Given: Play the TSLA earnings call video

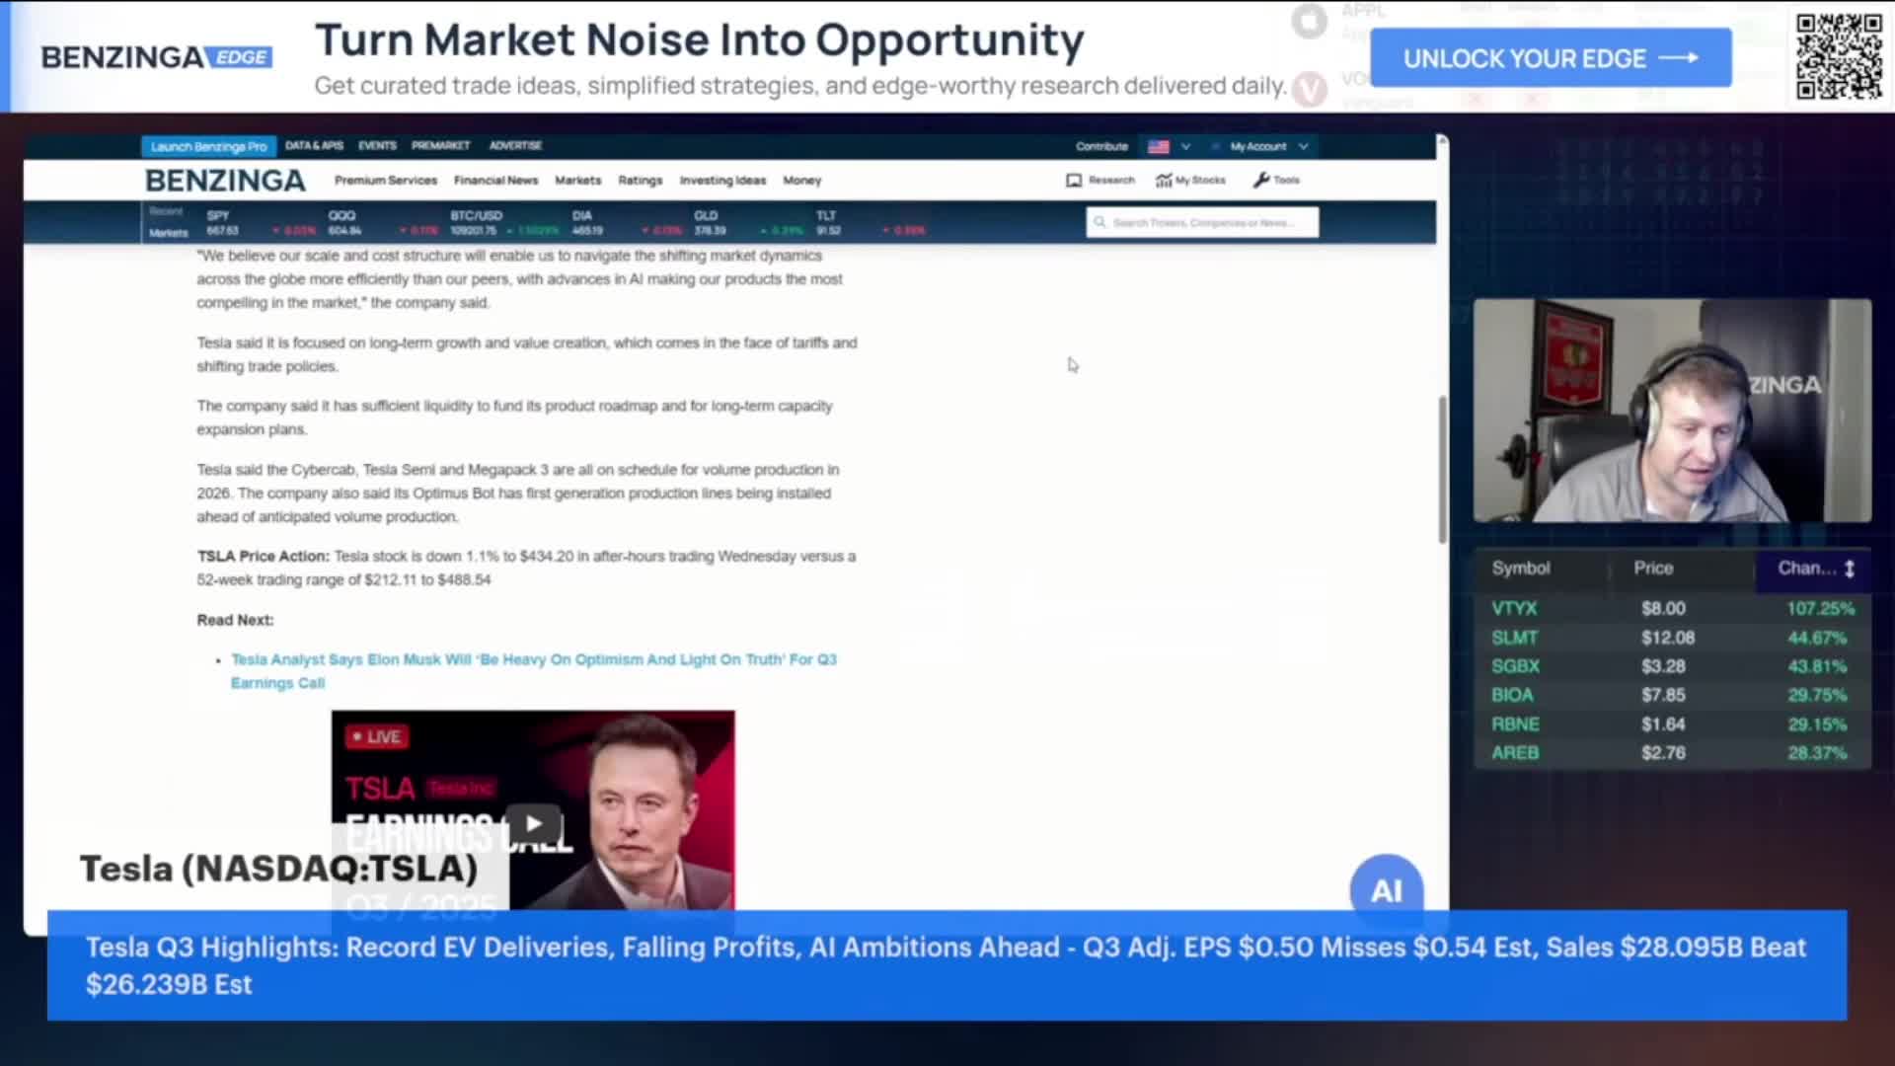Looking at the screenshot, I should tap(533, 824).
